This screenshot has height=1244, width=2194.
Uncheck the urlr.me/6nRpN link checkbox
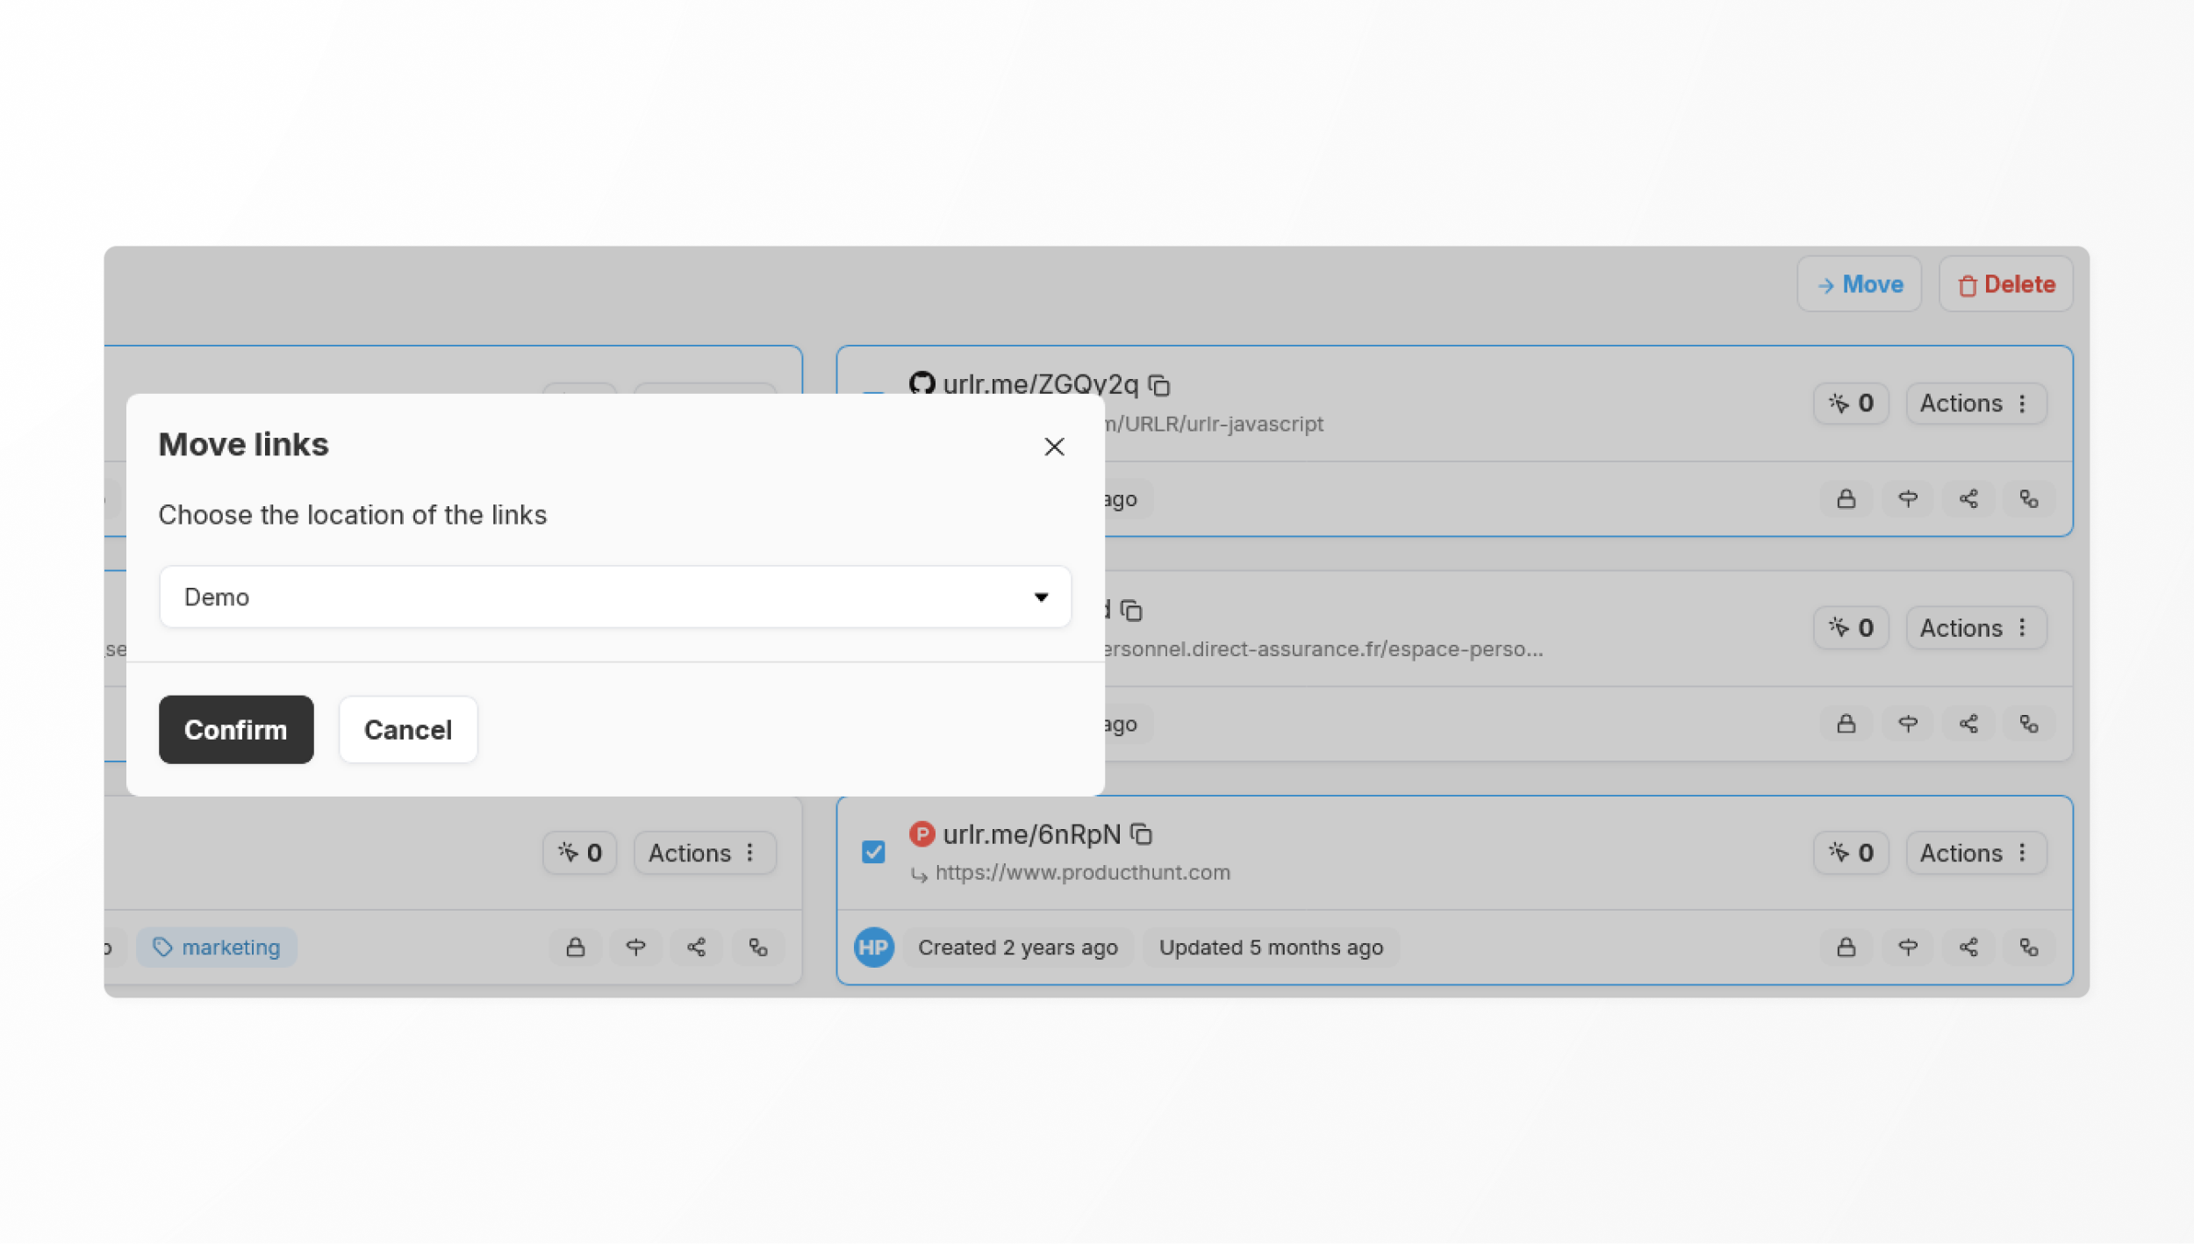(x=873, y=852)
